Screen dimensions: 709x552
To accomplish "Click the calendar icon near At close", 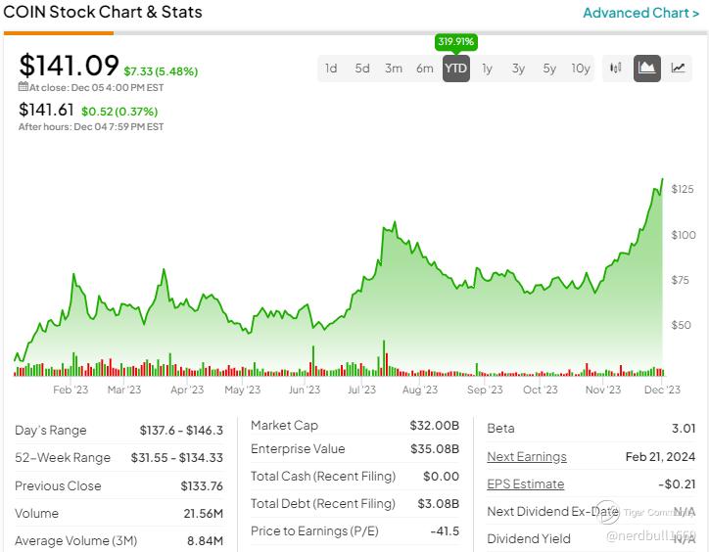I will click(24, 86).
